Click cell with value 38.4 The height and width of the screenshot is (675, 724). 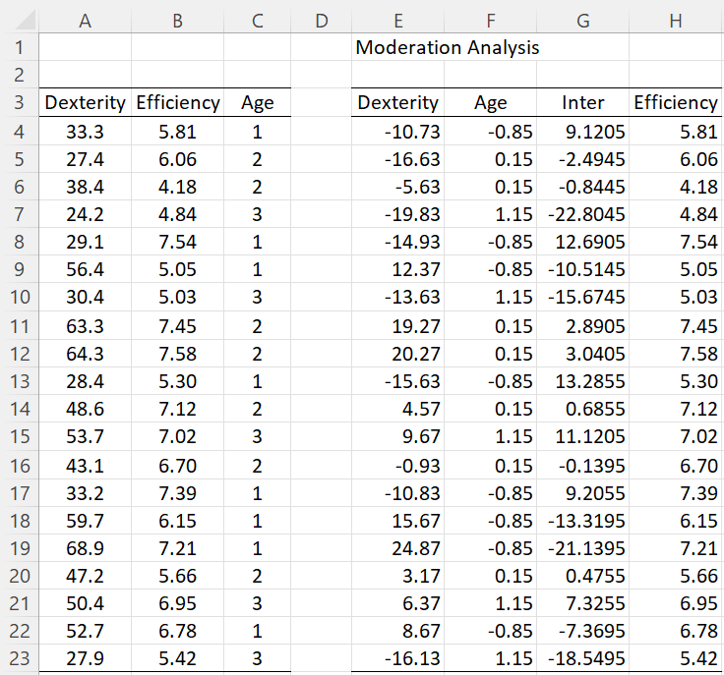85,187
